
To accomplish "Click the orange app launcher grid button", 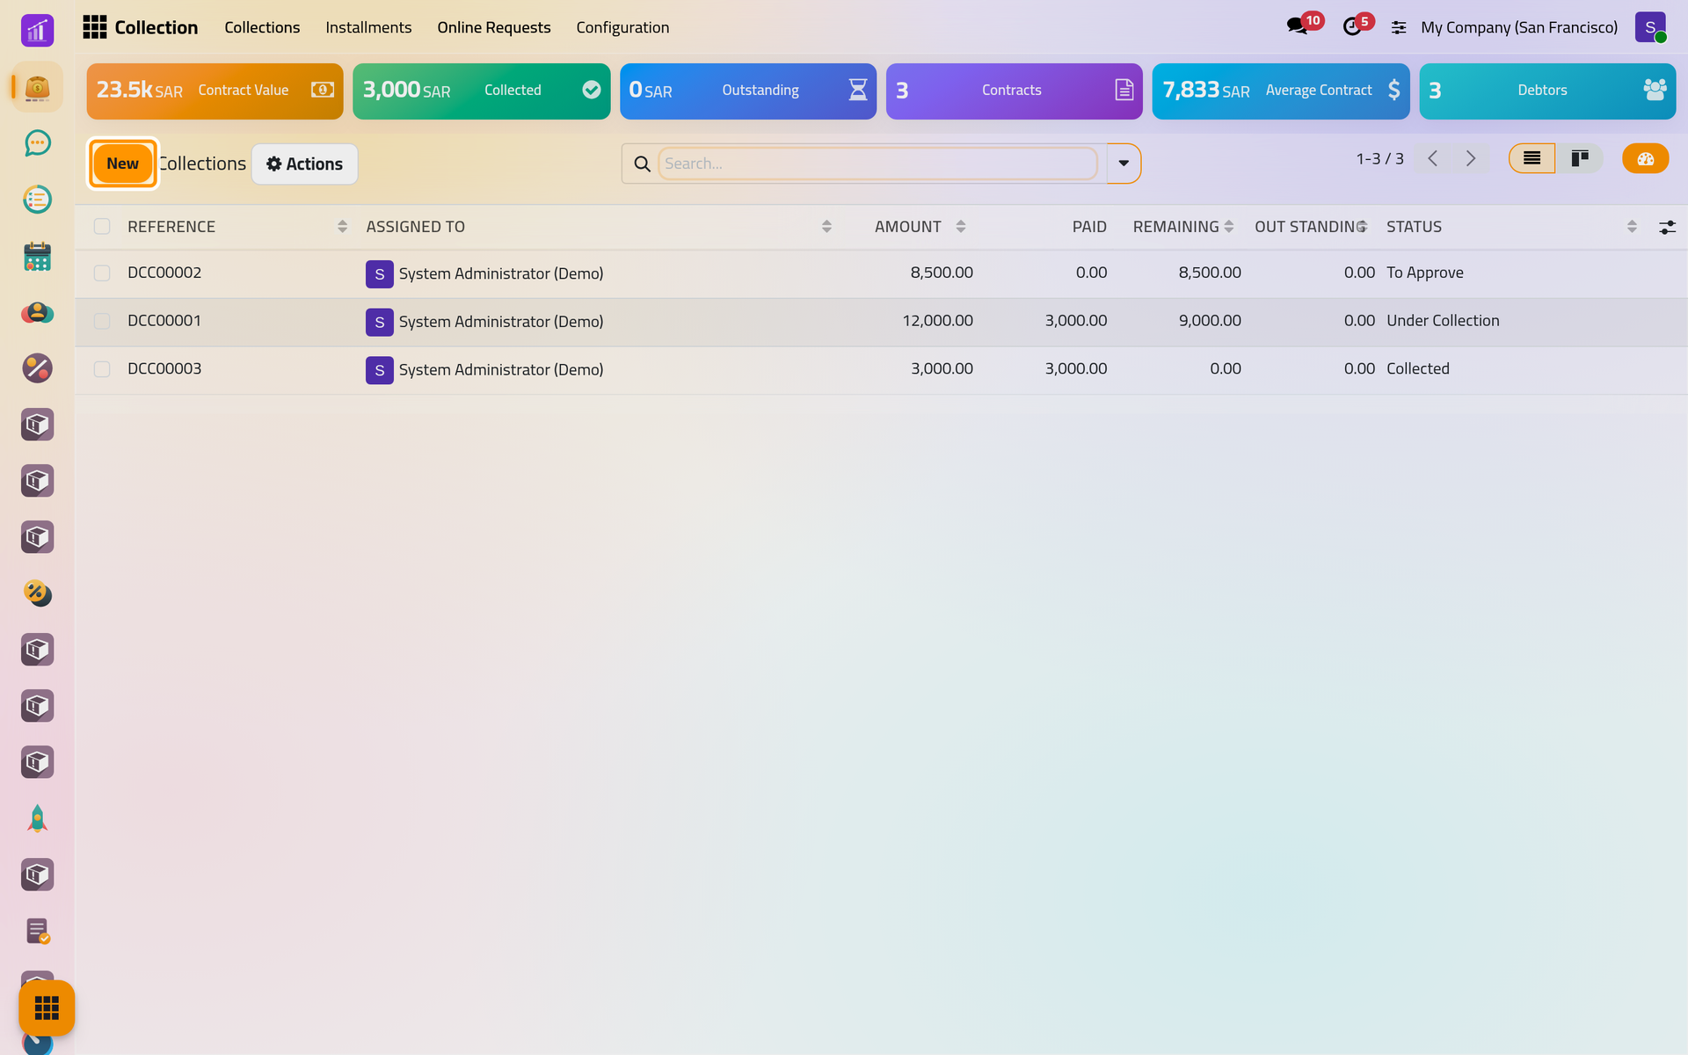I will 47,1008.
